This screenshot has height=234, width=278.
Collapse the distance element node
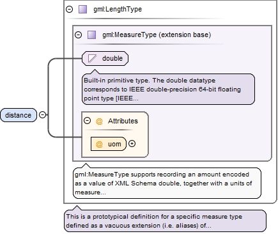43,115
